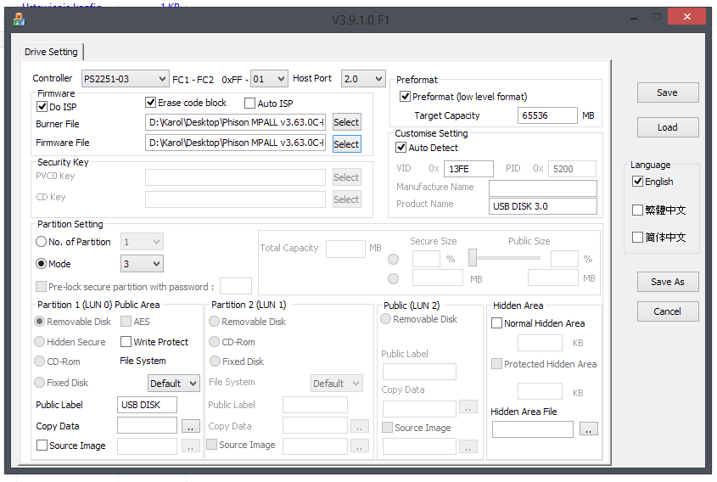Toggle Preformat (low level format) checkbox

(x=405, y=97)
